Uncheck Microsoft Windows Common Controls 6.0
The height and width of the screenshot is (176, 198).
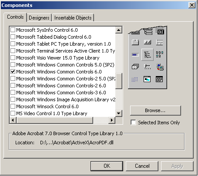point(13,72)
